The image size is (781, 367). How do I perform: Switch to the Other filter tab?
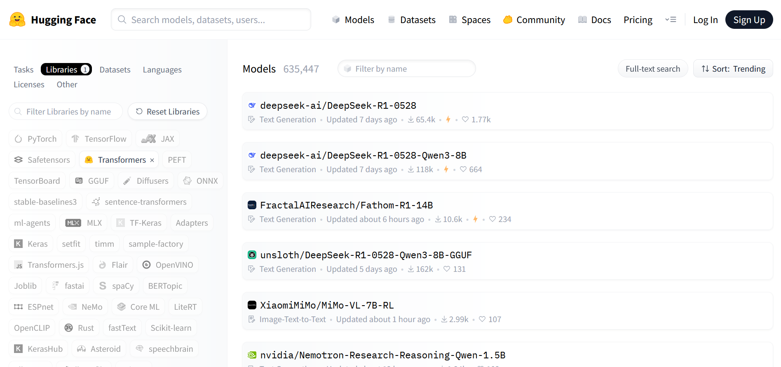point(67,84)
